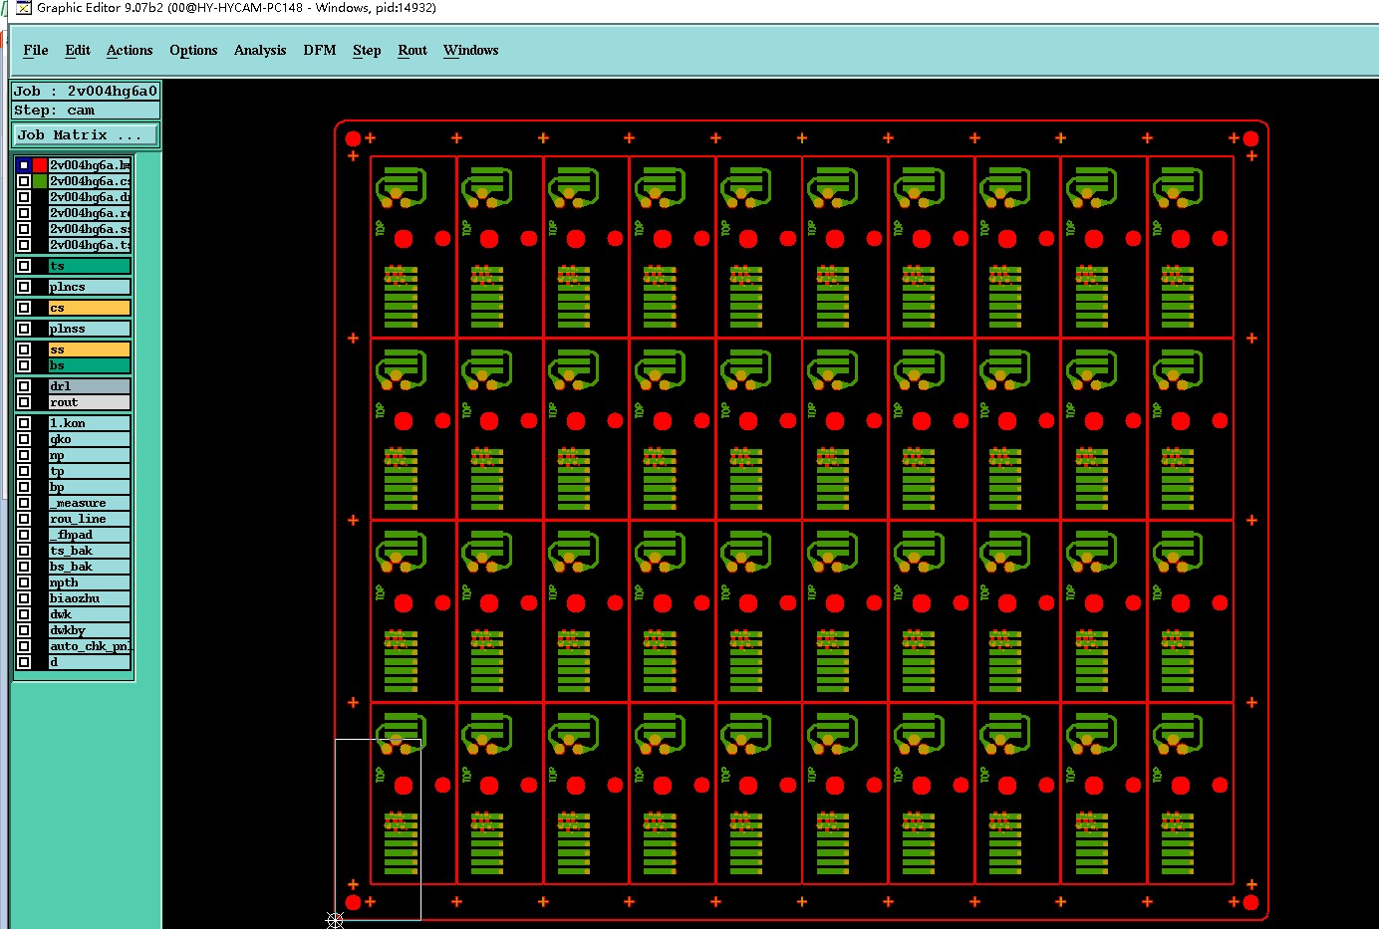Select the ts_bak layer name

click(x=90, y=551)
